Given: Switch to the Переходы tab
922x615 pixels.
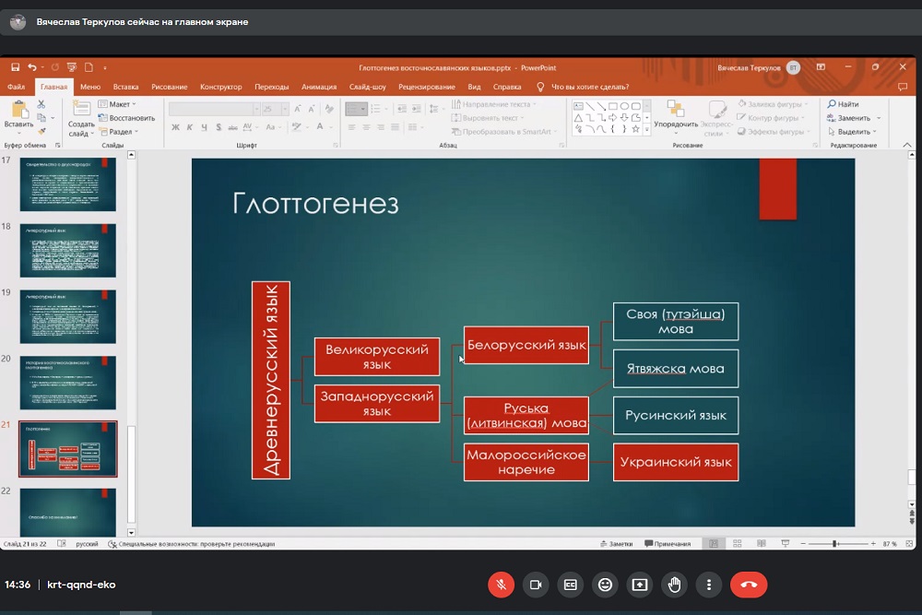Looking at the screenshot, I should pos(271,87).
